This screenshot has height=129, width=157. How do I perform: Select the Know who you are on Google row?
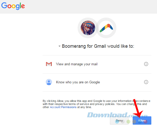(97, 82)
